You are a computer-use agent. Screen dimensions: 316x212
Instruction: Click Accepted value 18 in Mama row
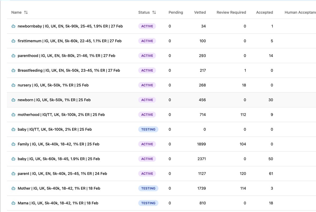(271, 203)
